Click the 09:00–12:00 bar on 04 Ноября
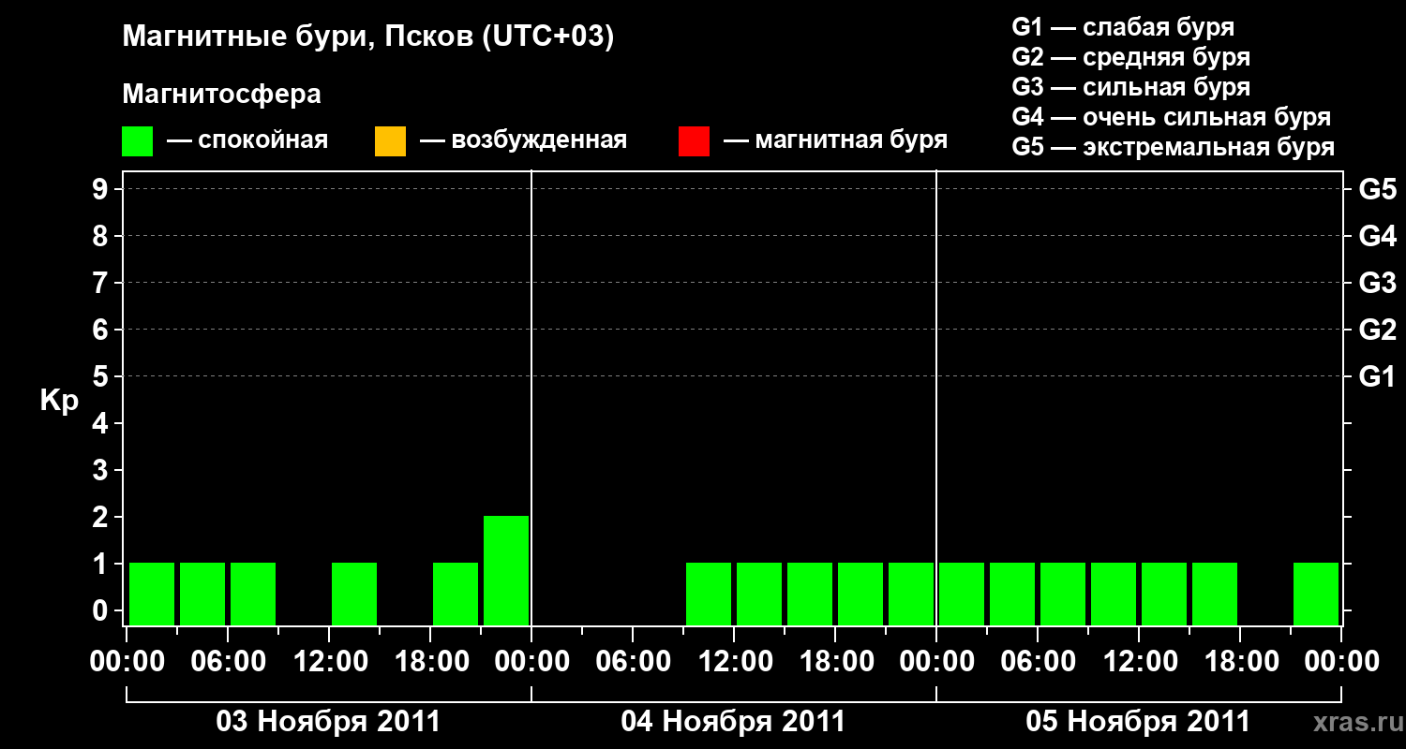1406x749 pixels. coord(709,594)
